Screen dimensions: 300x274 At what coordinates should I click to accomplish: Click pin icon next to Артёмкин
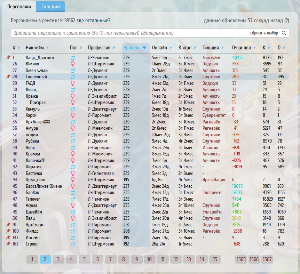click(x=8, y=225)
